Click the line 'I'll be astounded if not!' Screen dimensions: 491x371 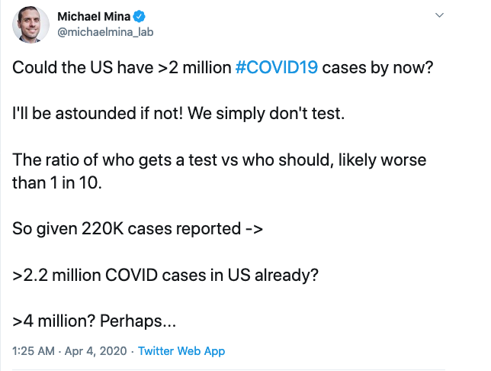[x=98, y=113]
